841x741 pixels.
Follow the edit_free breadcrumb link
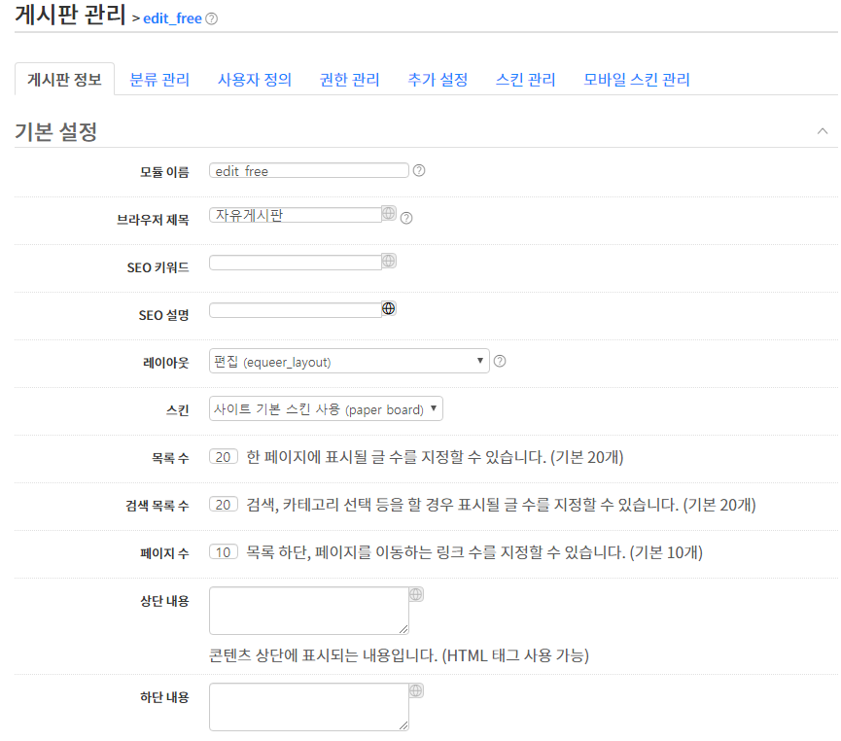[x=172, y=18]
